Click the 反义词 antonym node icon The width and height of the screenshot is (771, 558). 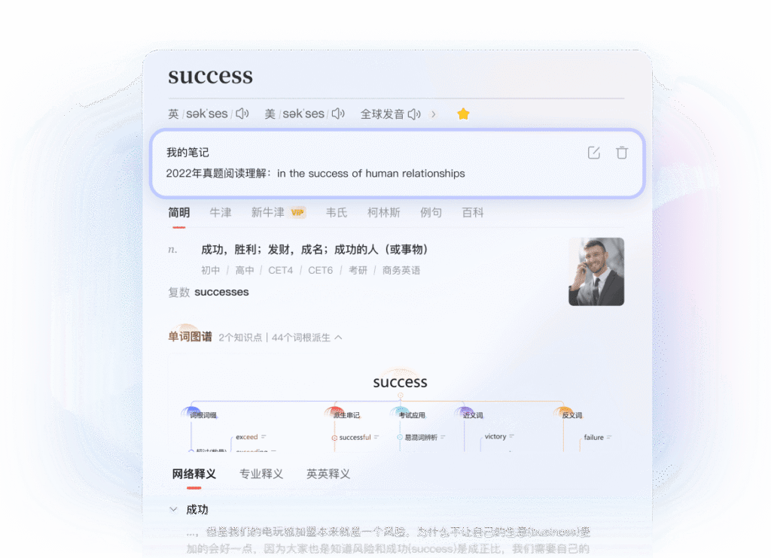click(x=565, y=411)
